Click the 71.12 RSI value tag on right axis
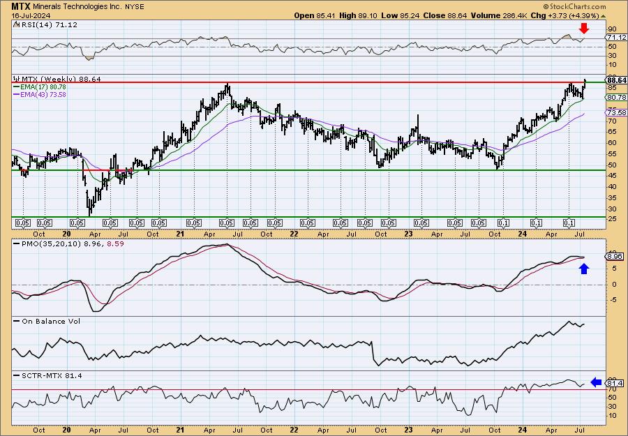Image resolution: width=628 pixels, height=436 pixels. coord(617,37)
